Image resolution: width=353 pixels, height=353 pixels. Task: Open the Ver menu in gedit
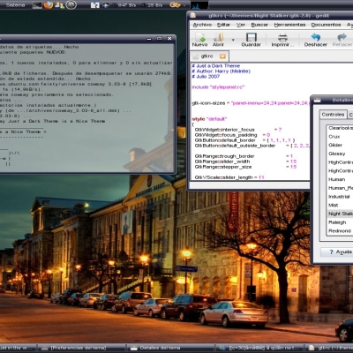point(241,25)
